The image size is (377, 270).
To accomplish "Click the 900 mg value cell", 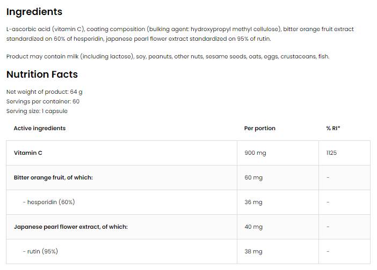I will tap(255, 153).
